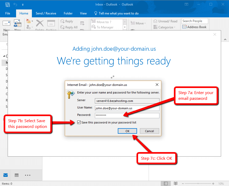Collapse the mailbox folder tree triangle

click(4, 56)
